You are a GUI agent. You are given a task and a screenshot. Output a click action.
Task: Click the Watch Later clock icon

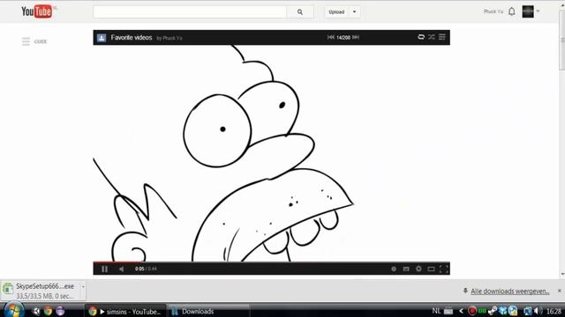(394, 269)
